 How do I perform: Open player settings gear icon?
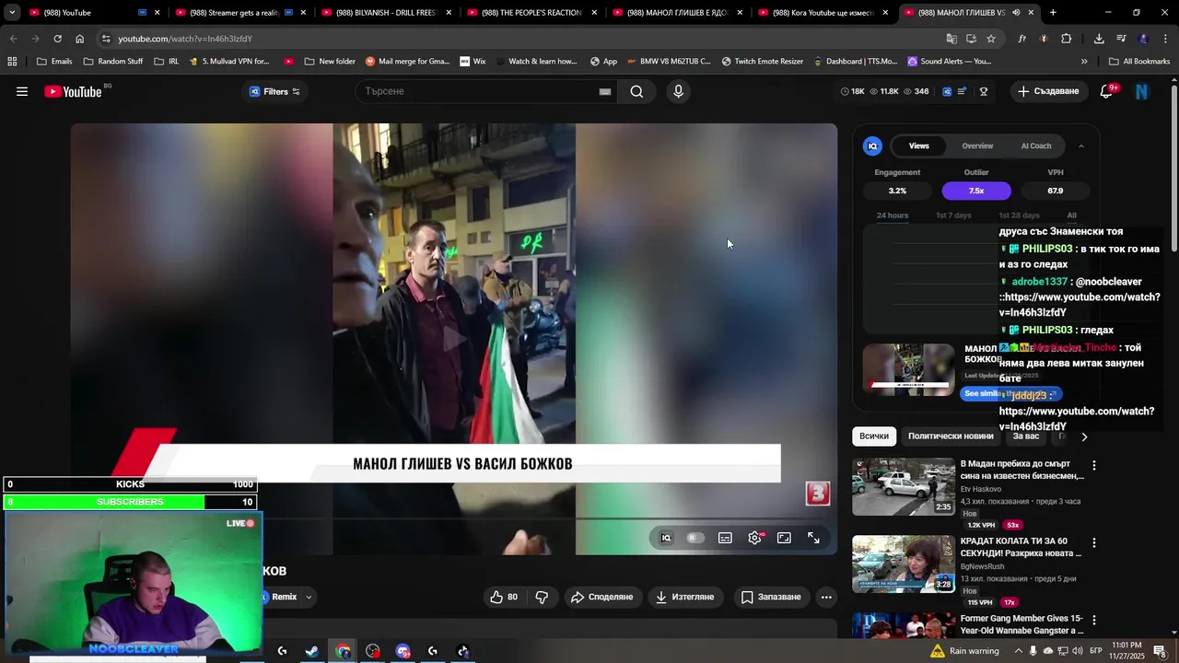[755, 538]
